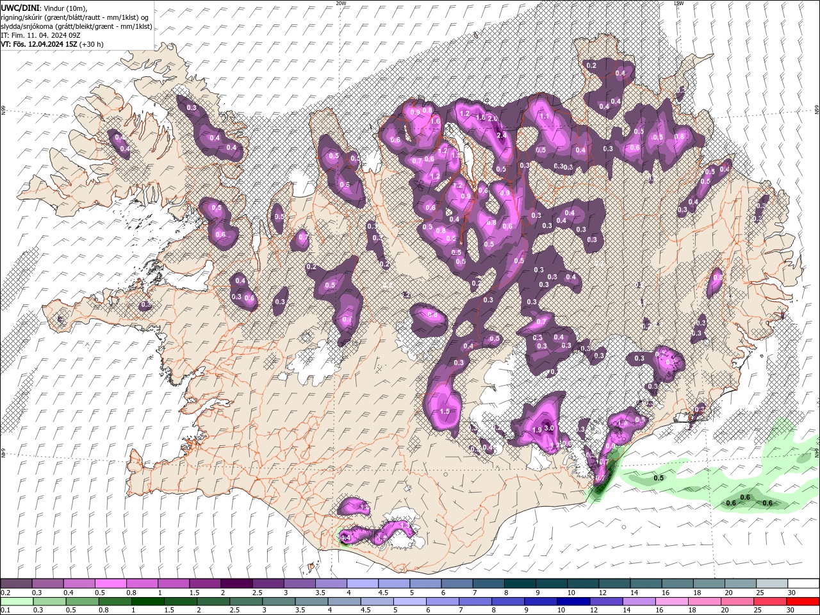Click the '15W' longitude label on top edge
The width and height of the screenshot is (820, 615).
pos(678,3)
